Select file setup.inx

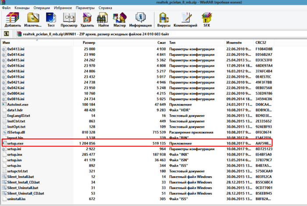(x=14, y=155)
